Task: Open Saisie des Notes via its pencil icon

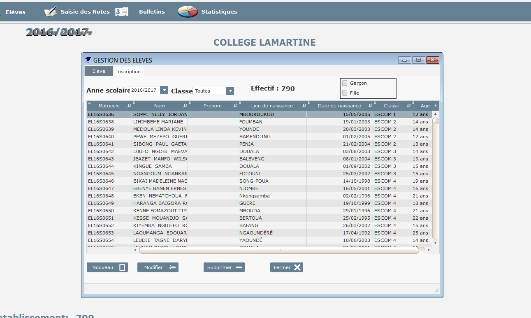Action: pyautogui.click(x=51, y=12)
